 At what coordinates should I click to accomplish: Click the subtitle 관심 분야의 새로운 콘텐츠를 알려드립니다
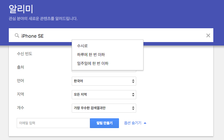click(x=43, y=19)
